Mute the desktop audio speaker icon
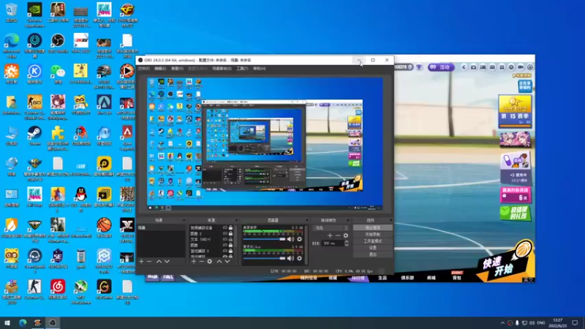The image size is (585, 329). tap(290, 239)
